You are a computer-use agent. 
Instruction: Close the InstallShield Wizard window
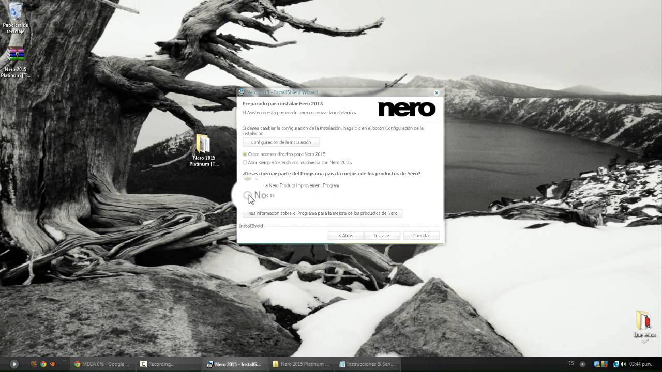point(436,93)
